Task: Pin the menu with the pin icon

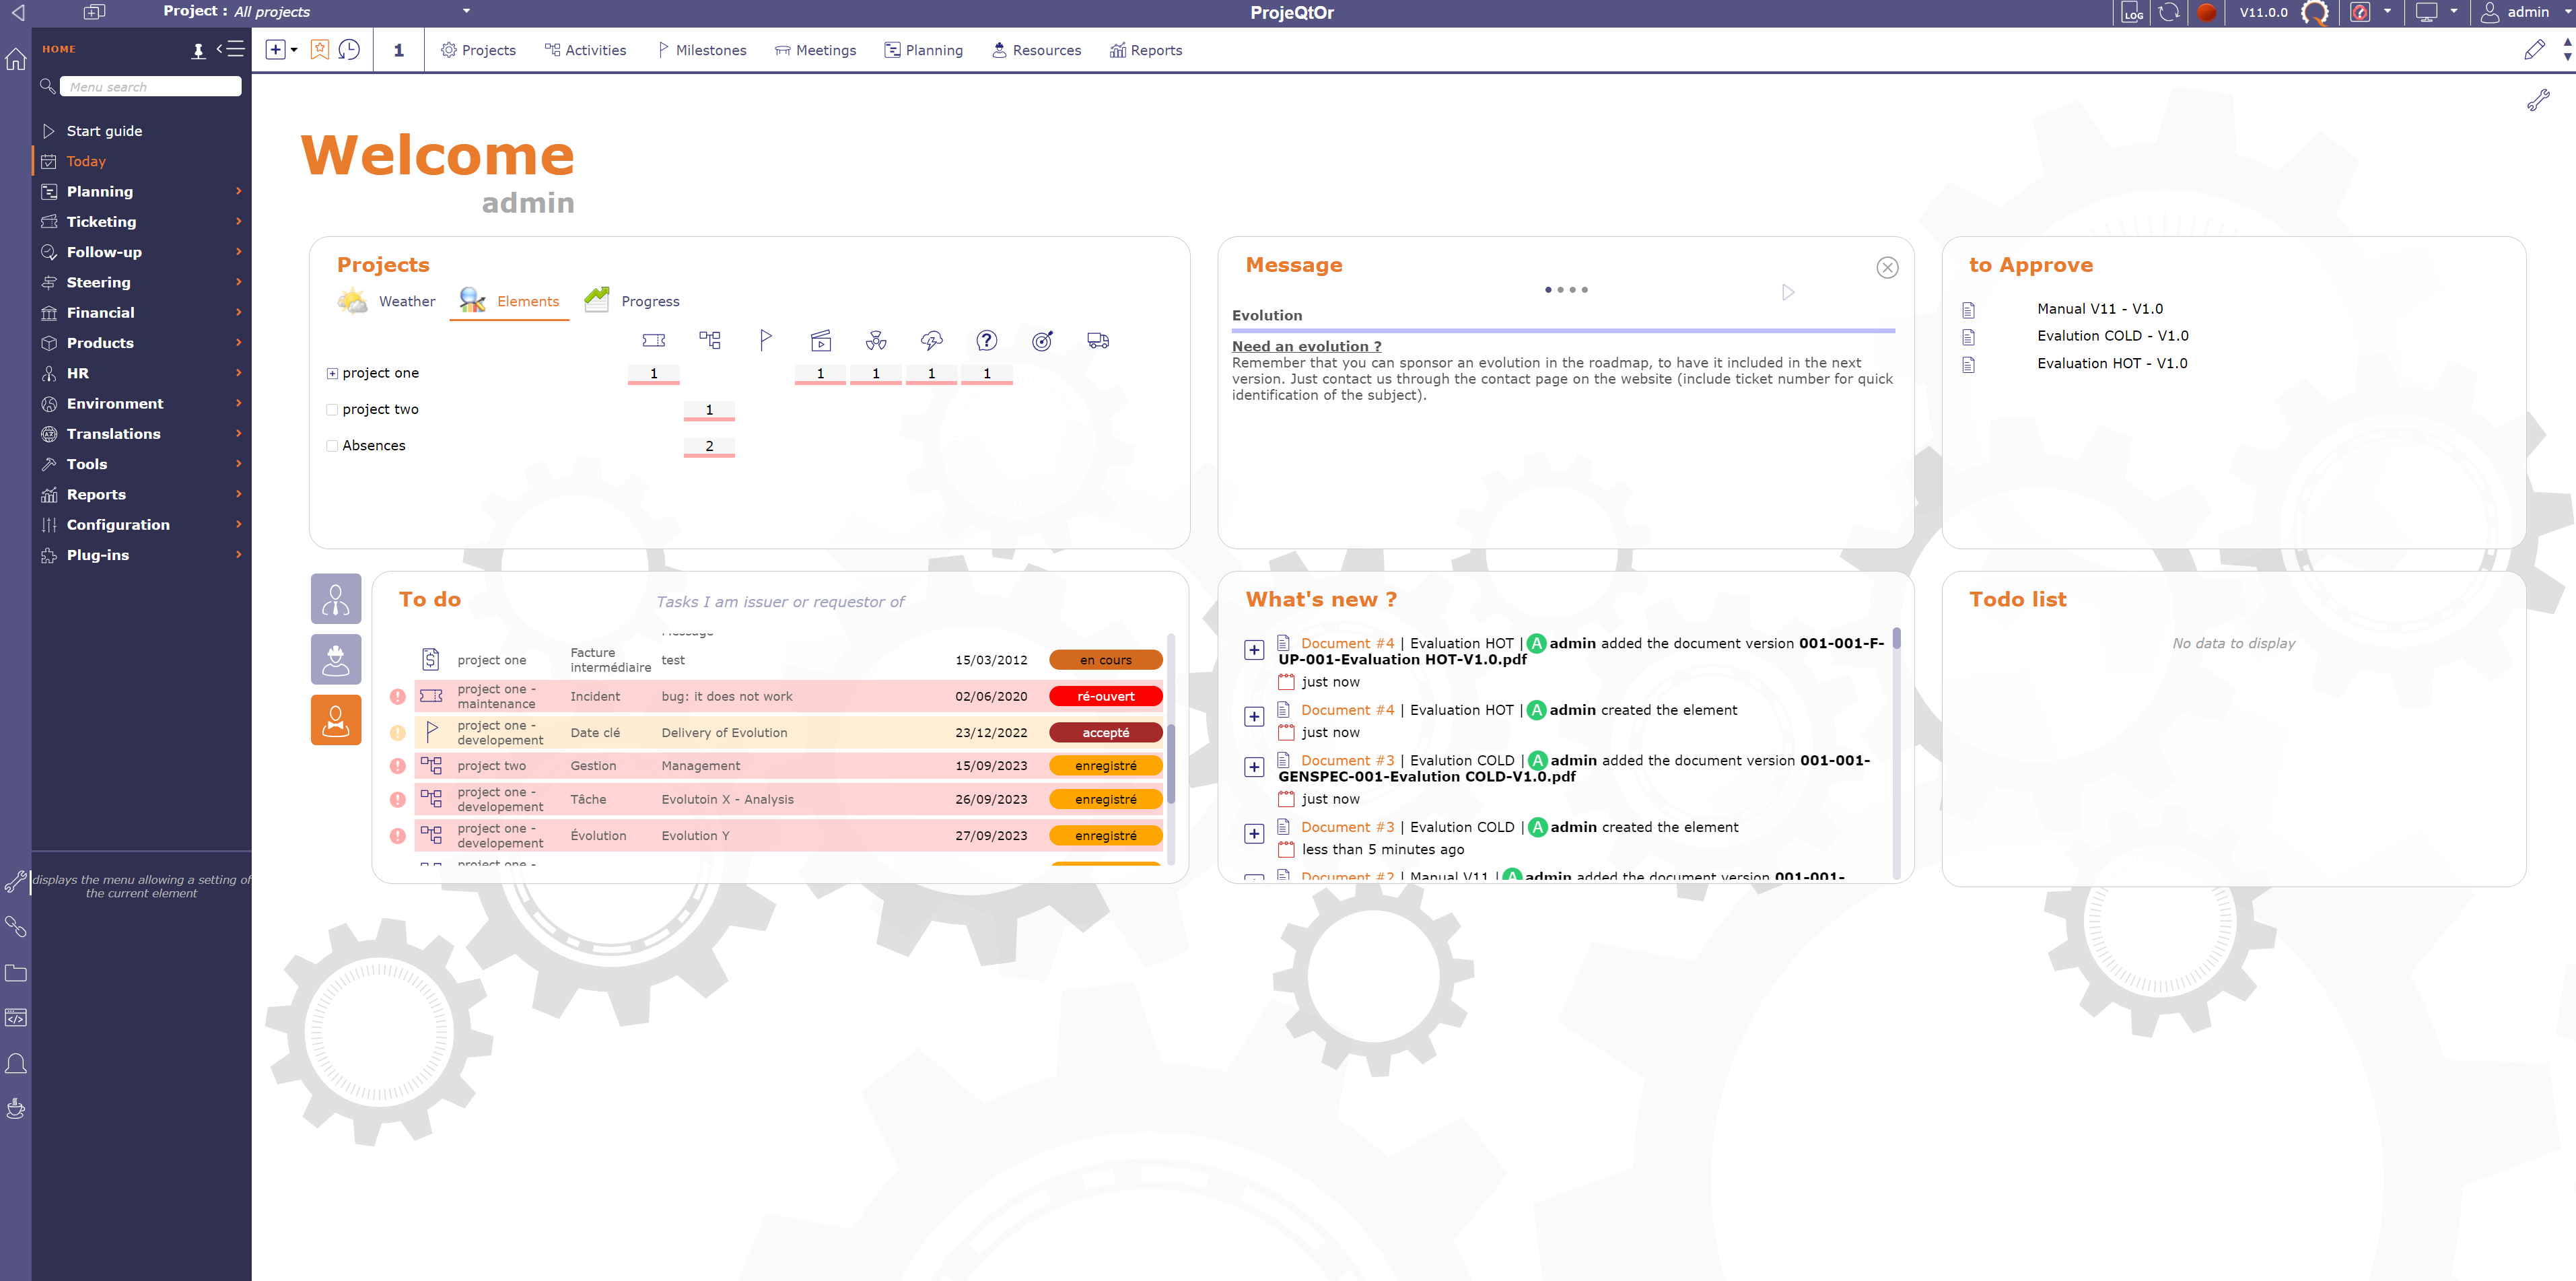Action: 198,50
